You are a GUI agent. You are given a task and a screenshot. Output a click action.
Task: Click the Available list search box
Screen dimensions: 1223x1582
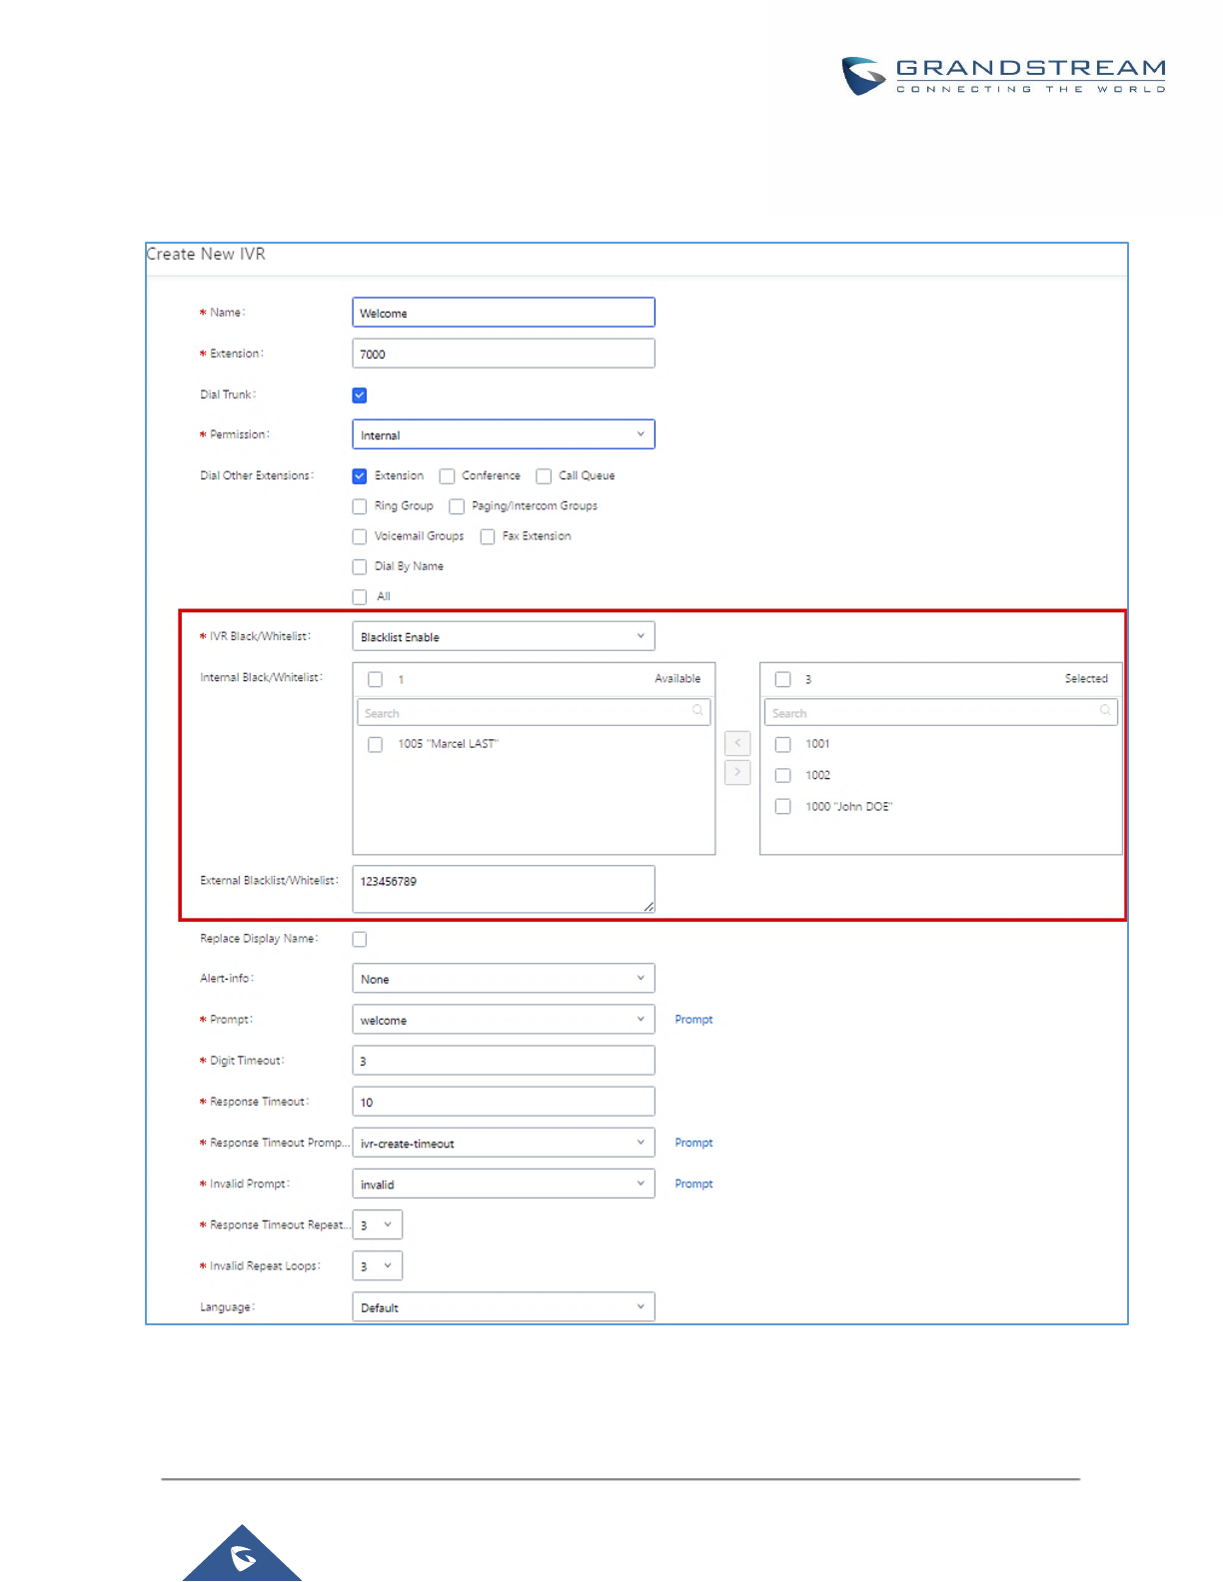point(534,712)
